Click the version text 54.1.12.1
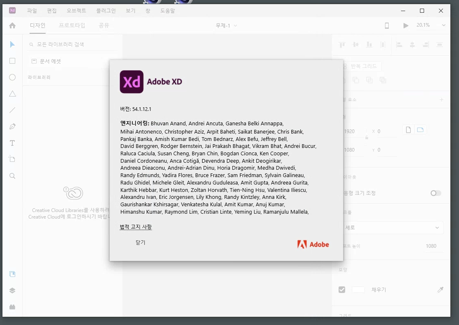This screenshot has width=459, height=325. point(142,109)
